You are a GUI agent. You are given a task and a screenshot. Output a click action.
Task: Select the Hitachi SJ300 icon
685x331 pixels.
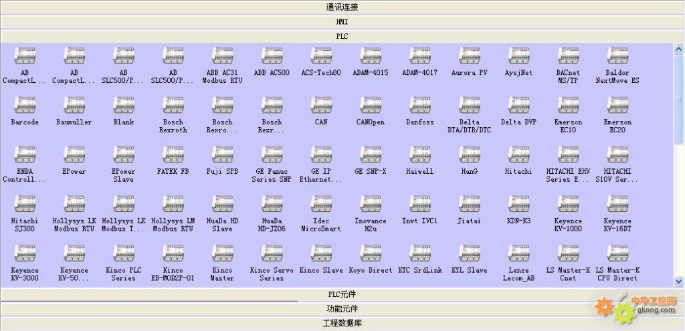pyautogui.click(x=25, y=204)
